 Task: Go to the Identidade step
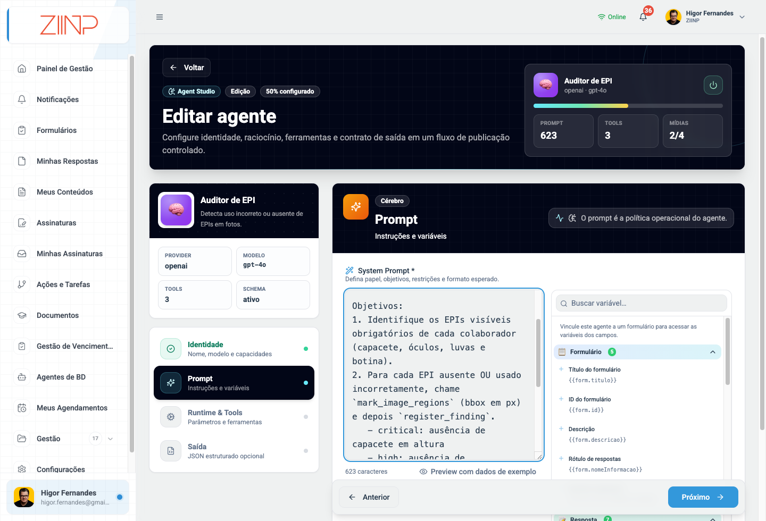click(234, 349)
